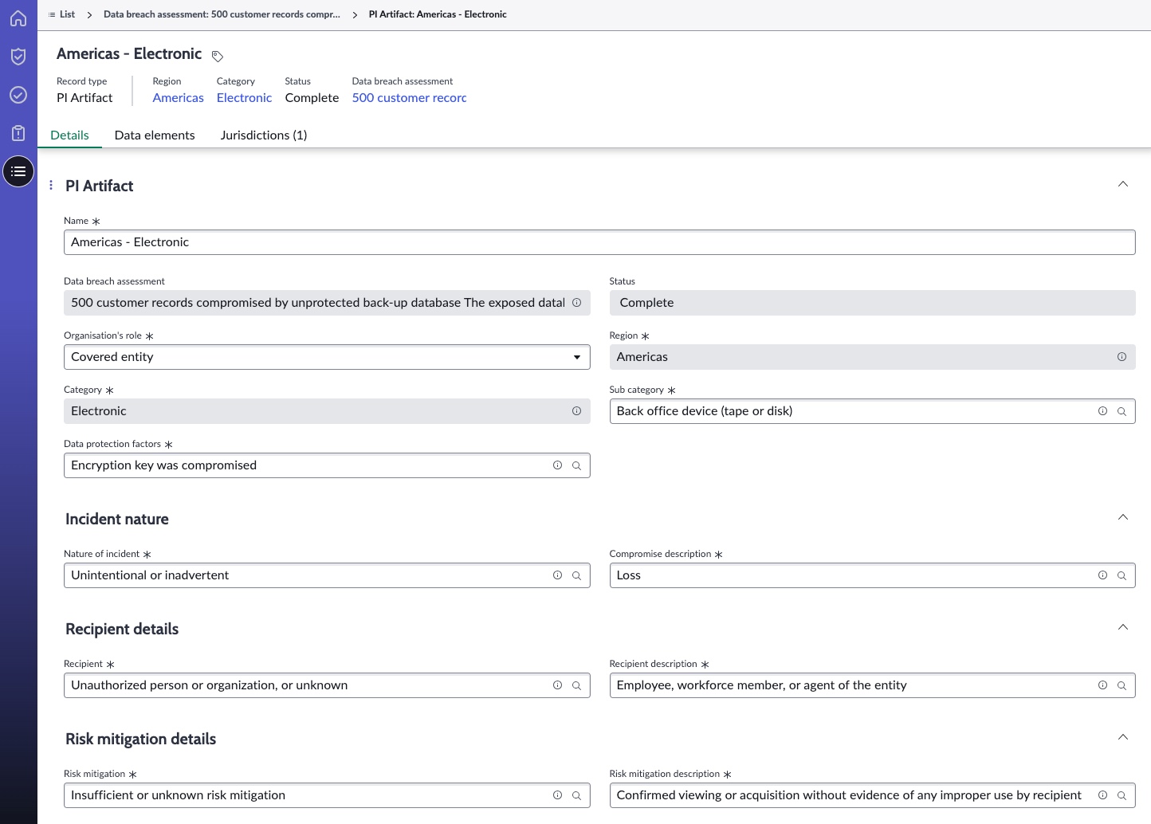Collapse the Incident nature section
1151x824 pixels.
1122,517
